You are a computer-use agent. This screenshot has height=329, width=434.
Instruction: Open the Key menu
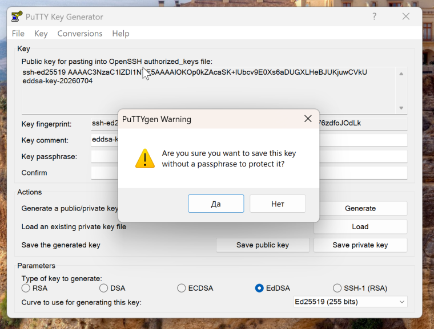pos(41,34)
